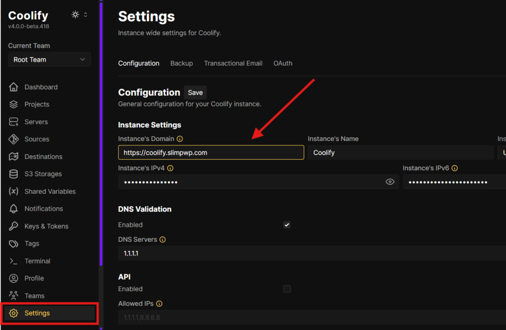Screen dimensions: 506x330
Task: Click the Tags icon in sidebar
Action: tap(13, 244)
